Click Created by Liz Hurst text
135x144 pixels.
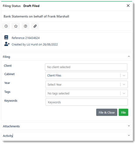click(35, 45)
